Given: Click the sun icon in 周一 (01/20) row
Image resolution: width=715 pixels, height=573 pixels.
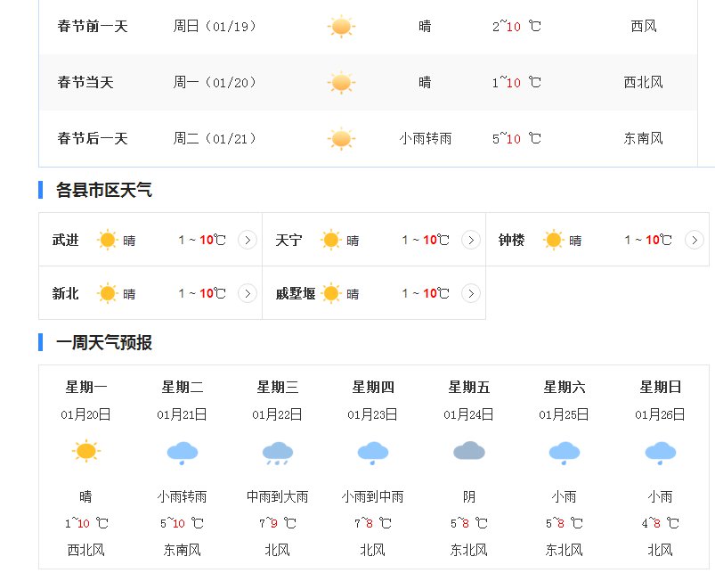Looking at the screenshot, I should click(x=341, y=83).
